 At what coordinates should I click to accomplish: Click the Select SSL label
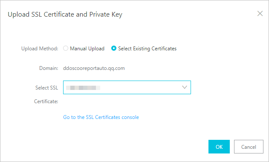click(46, 88)
